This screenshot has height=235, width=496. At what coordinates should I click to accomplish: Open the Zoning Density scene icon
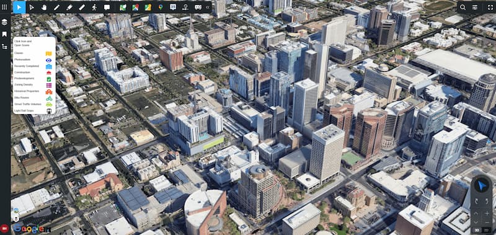point(49,86)
